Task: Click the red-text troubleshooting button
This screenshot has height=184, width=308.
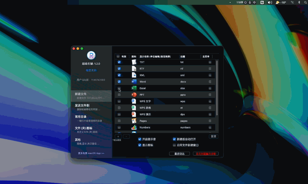Action: tap(206, 154)
